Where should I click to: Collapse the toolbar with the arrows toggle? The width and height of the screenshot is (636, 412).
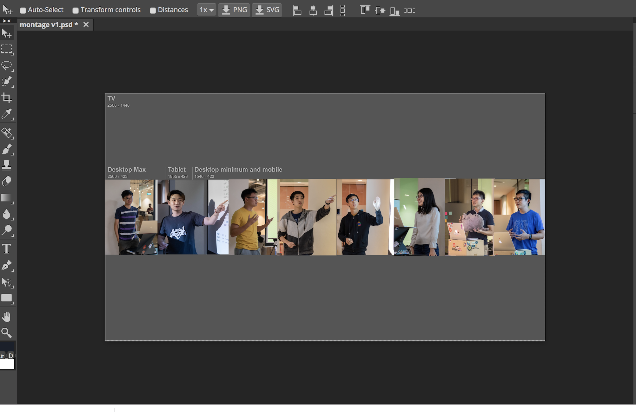[7, 21]
